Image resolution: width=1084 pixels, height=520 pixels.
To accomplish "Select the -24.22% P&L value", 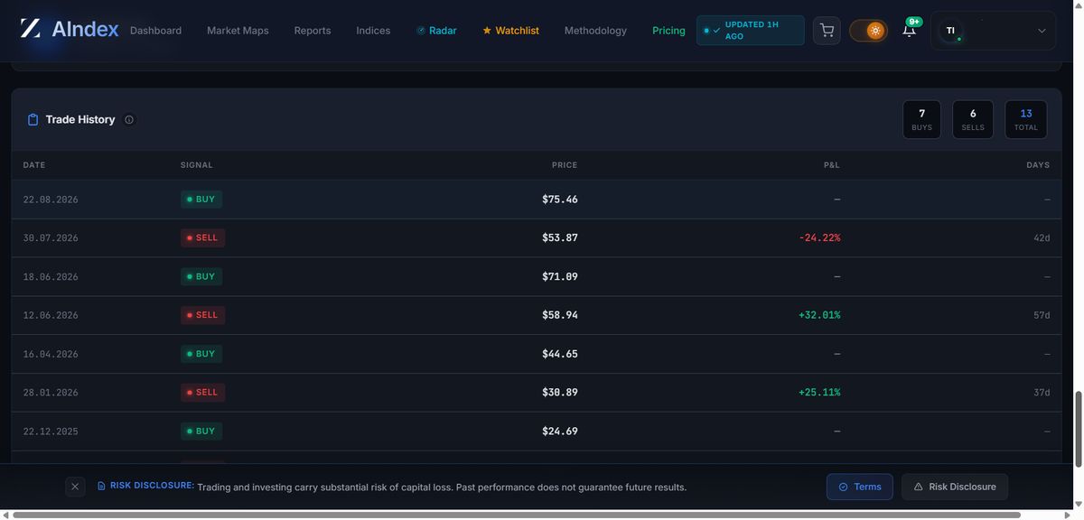I will (819, 238).
